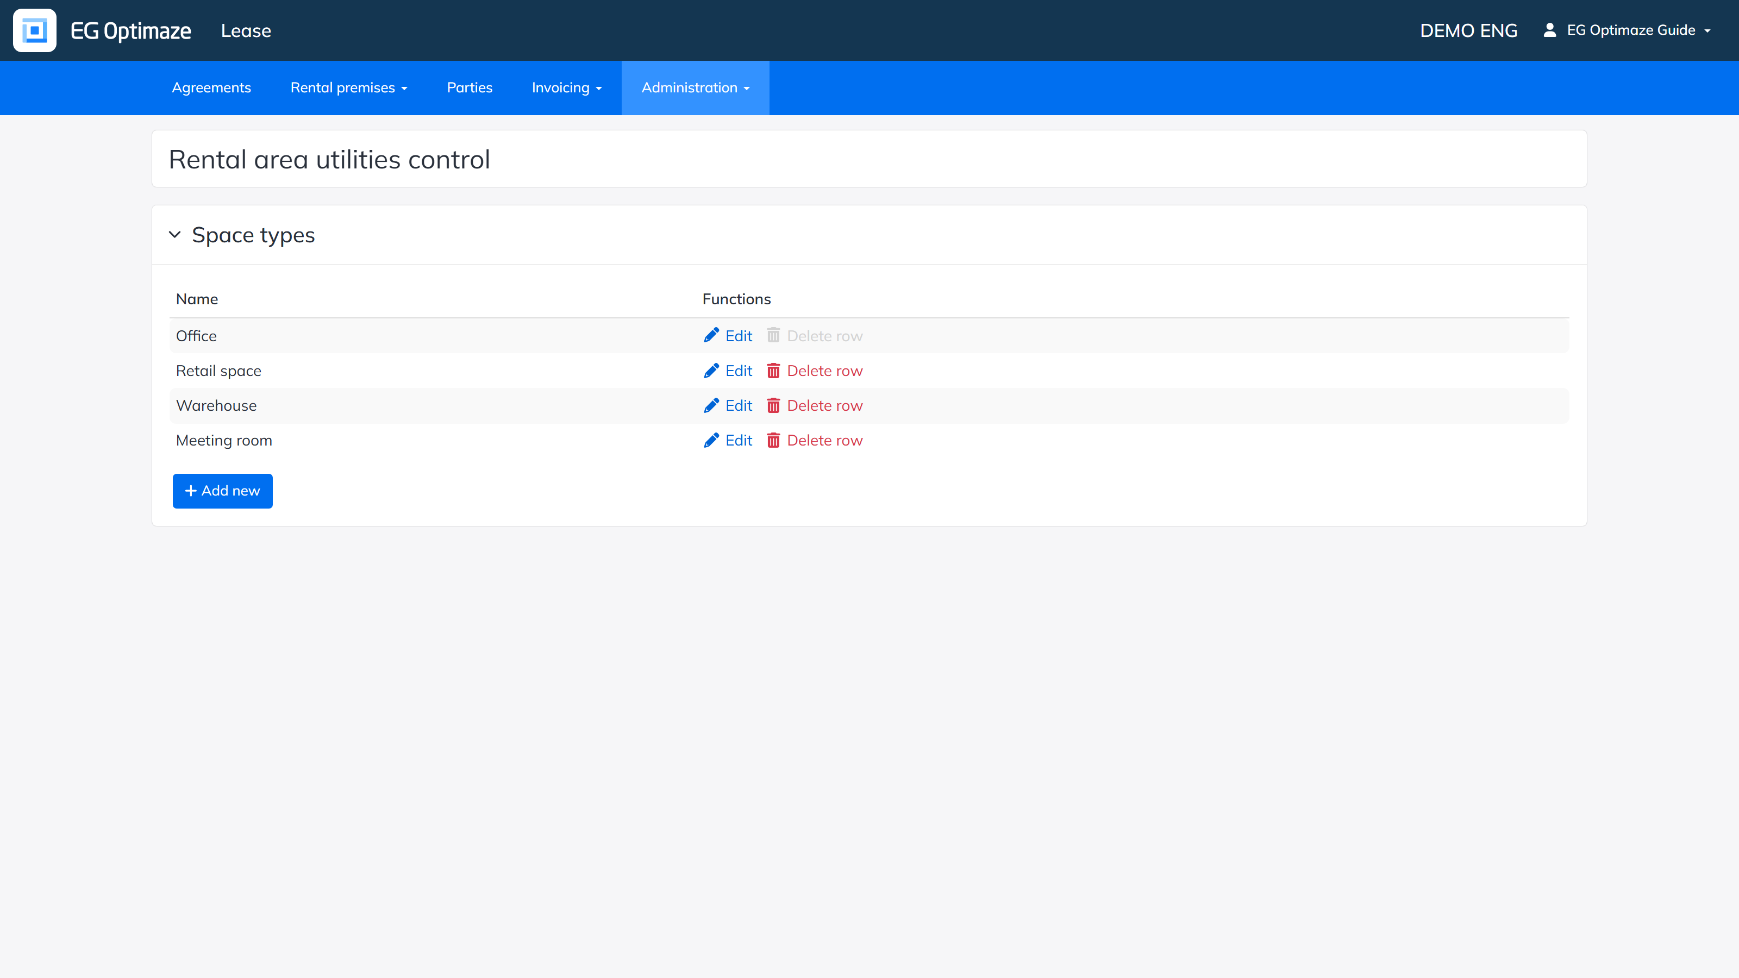Go to the Agreements page

[211, 87]
